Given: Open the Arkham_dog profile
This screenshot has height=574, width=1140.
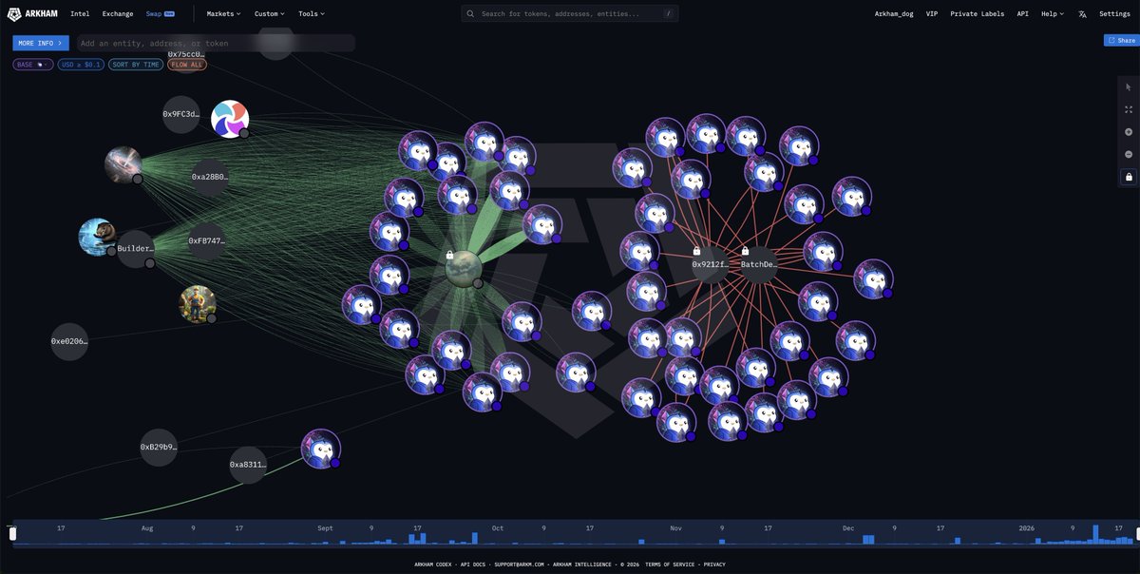Looking at the screenshot, I should coord(894,14).
